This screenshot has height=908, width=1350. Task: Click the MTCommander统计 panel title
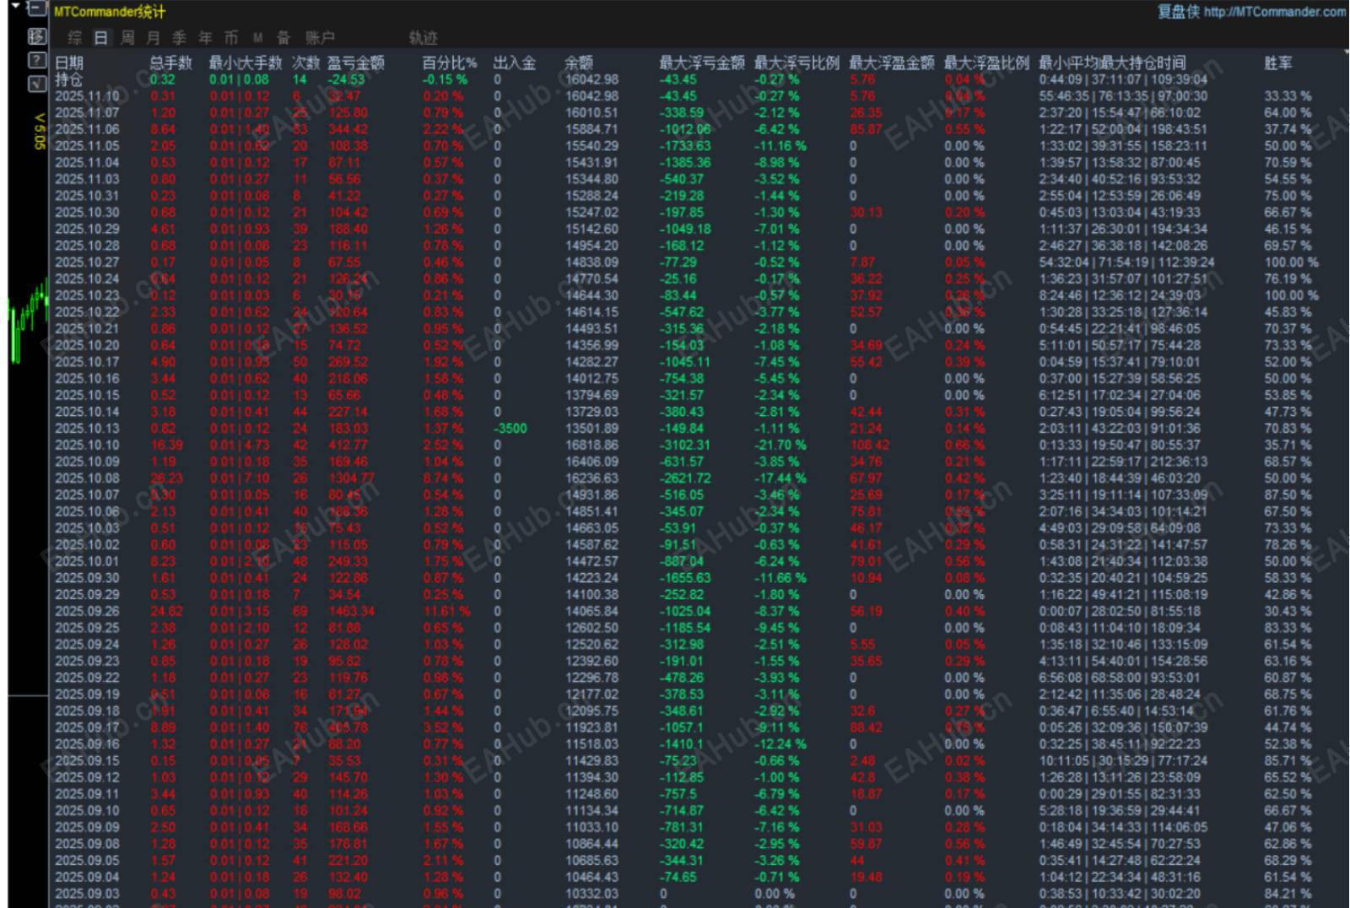point(110,12)
